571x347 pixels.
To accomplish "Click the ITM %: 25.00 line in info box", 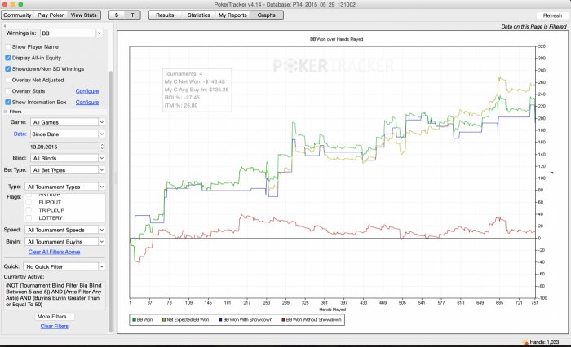I will point(181,105).
